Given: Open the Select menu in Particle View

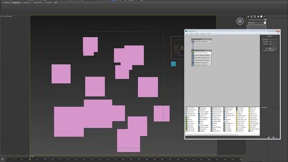Looking at the screenshot, I should pos(191,33).
